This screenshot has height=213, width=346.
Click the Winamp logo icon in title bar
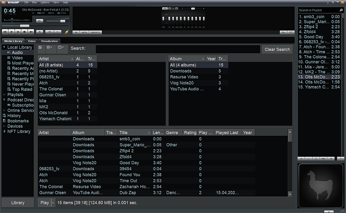click(3, 3)
